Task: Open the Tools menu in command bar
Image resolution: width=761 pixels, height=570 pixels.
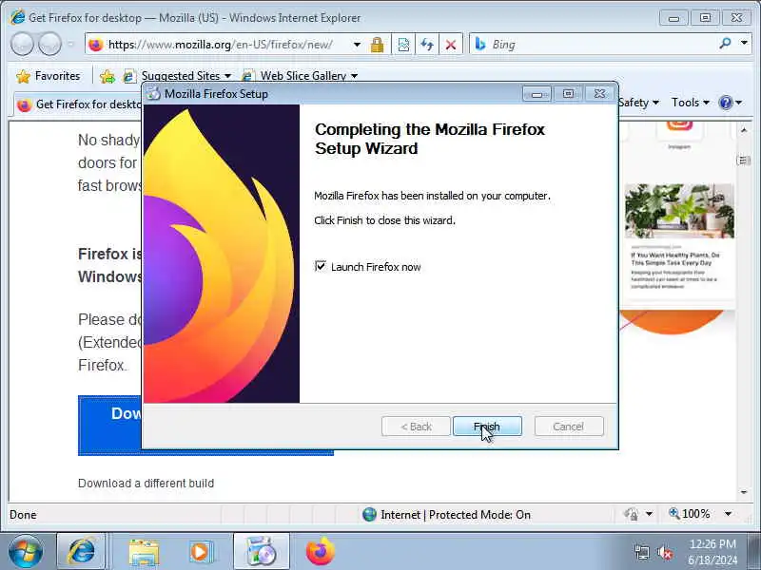Action: pos(691,103)
